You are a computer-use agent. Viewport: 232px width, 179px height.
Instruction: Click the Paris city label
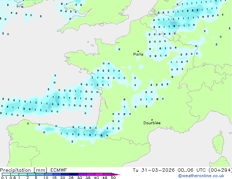point(138,54)
